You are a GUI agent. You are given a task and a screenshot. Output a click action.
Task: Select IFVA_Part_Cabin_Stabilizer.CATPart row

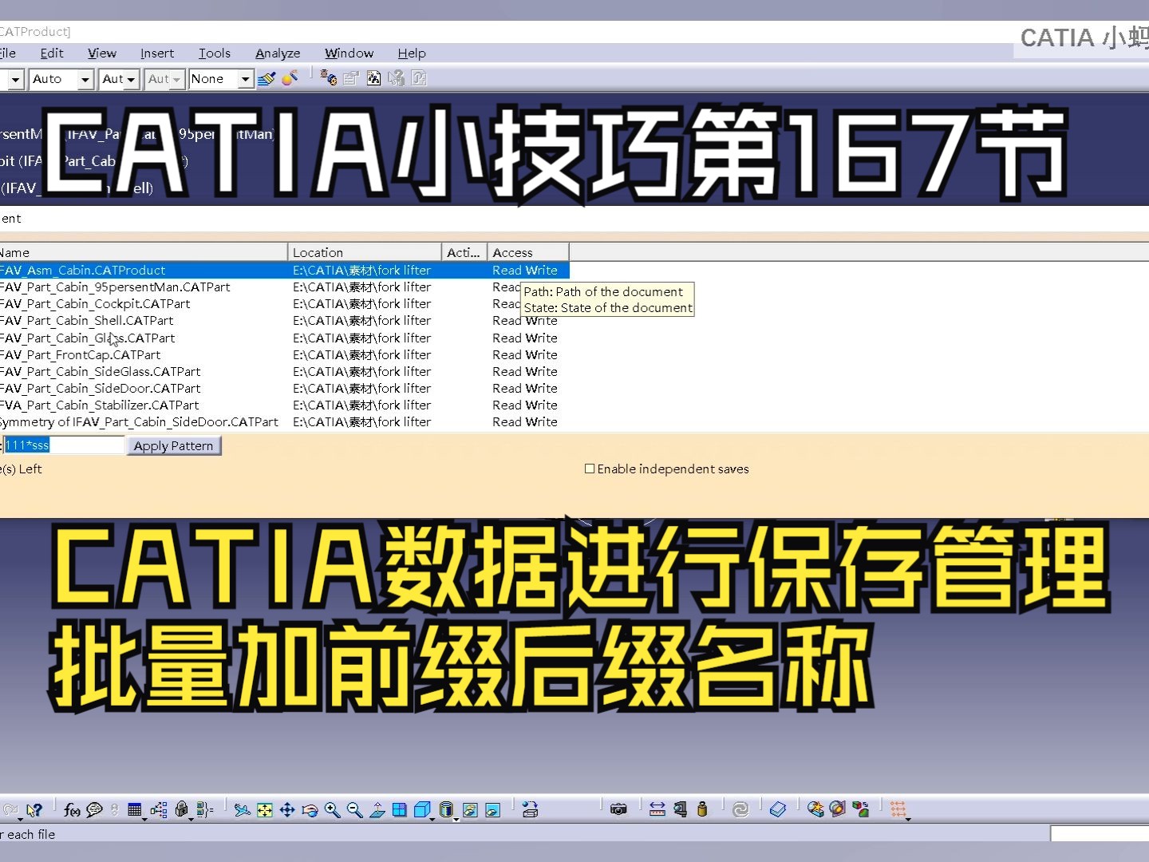tap(284, 405)
